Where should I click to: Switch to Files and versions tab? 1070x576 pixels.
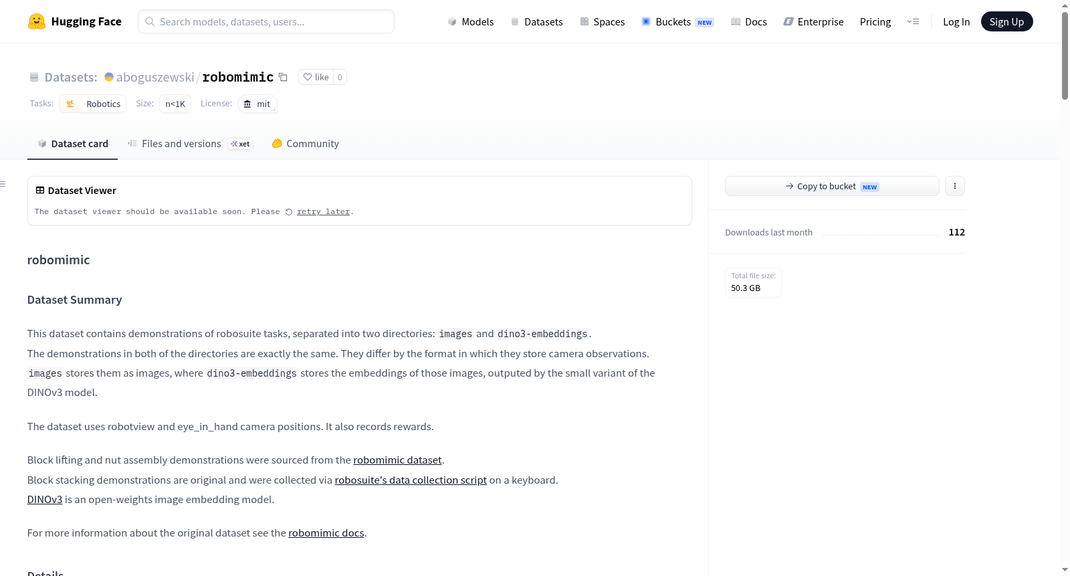(x=190, y=144)
